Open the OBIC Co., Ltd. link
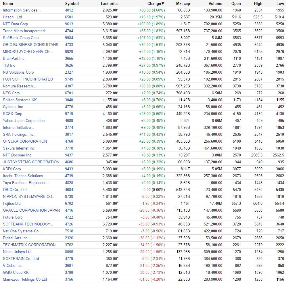The width and height of the screenshot is (286, 283). click(15, 190)
